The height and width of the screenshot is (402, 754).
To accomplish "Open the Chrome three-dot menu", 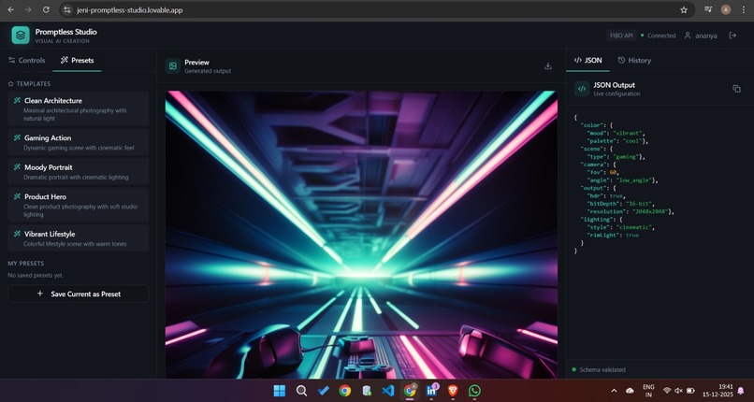I will pyautogui.click(x=744, y=9).
